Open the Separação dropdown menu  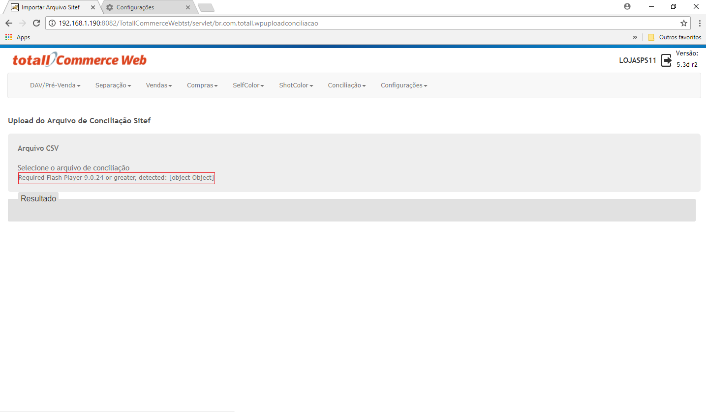pyautogui.click(x=113, y=85)
